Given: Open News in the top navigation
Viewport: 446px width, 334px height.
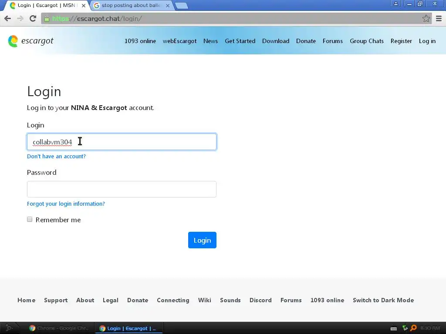Looking at the screenshot, I should coord(210,41).
